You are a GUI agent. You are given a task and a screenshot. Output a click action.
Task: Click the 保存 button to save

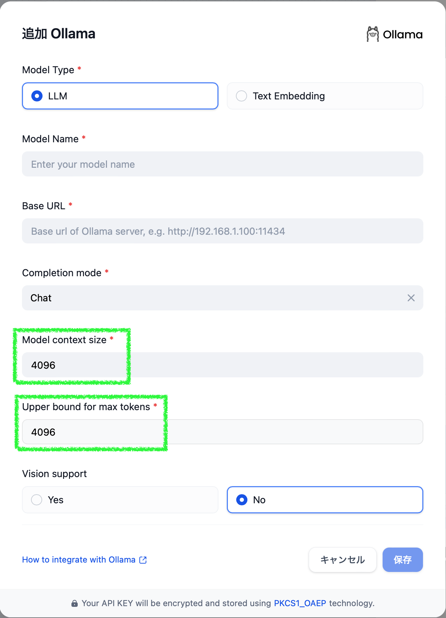point(402,560)
